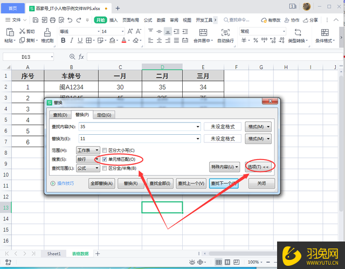Open the File menu
The height and width of the screenshot is (269, 345).
(x=16, y=20)
